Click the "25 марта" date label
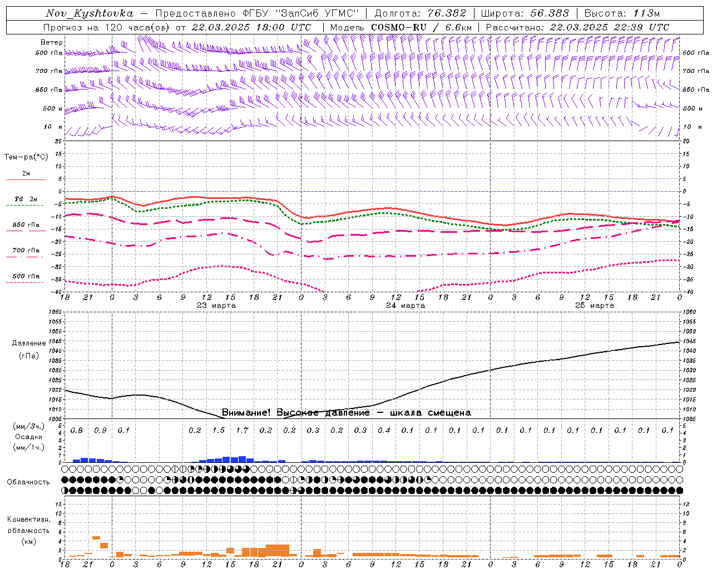This screenshot has height=569, width=712. pos(595,306)
